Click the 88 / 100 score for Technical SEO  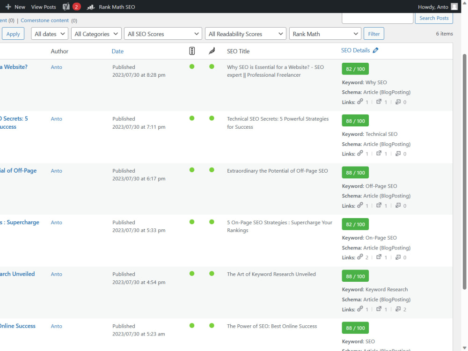click(355, 121)
